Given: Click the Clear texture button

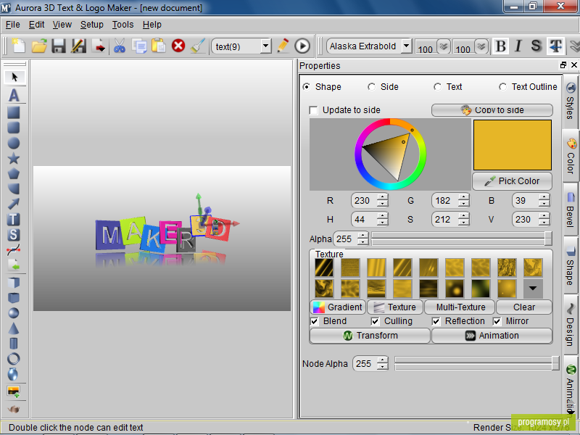Looking at the screenshot, I should pyautogui.click(x=523, y=307).
